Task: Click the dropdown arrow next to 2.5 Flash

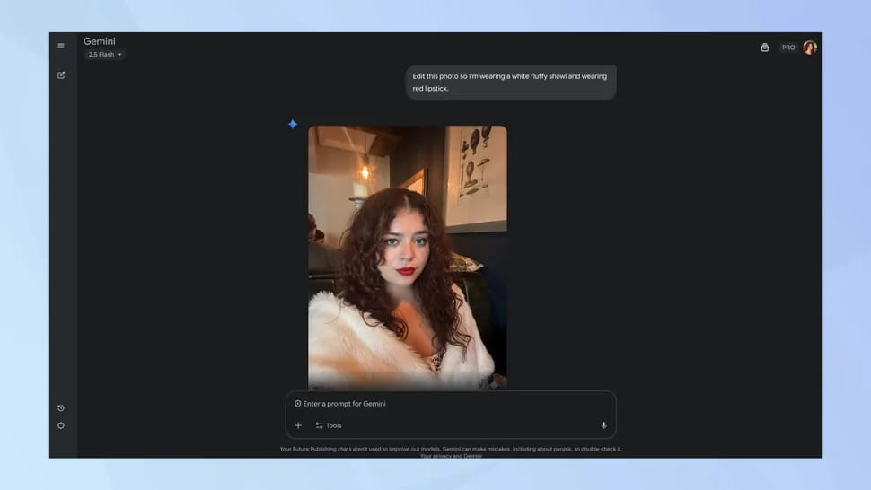Action: (x=119, y=55)
